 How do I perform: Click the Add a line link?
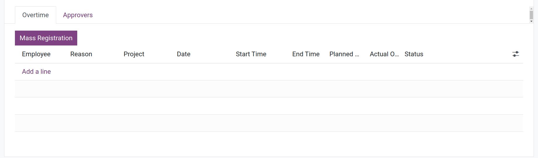(x=36, y=72)
